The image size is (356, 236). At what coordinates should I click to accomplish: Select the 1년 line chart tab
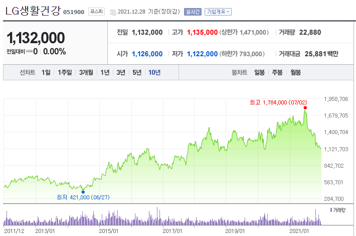click(105, 72)
